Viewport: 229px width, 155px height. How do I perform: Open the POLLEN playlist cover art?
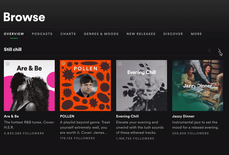(x=85, y=85)
